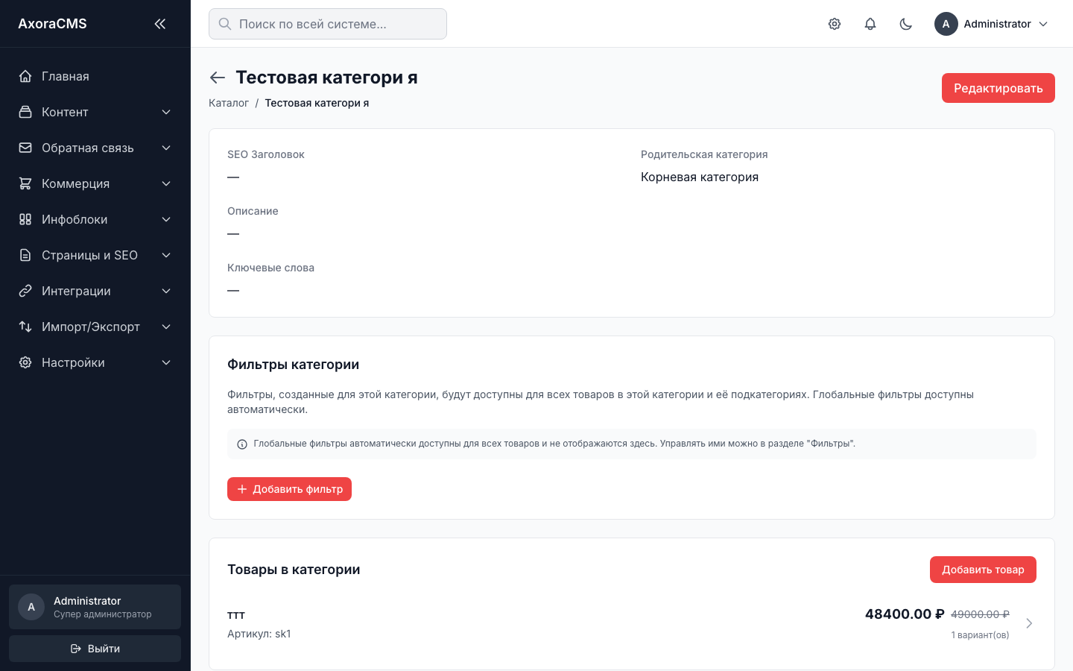Click Добавить товар button
Image resolution: width=1073 pixels, height=671 pixels.
tap(983, 570)
